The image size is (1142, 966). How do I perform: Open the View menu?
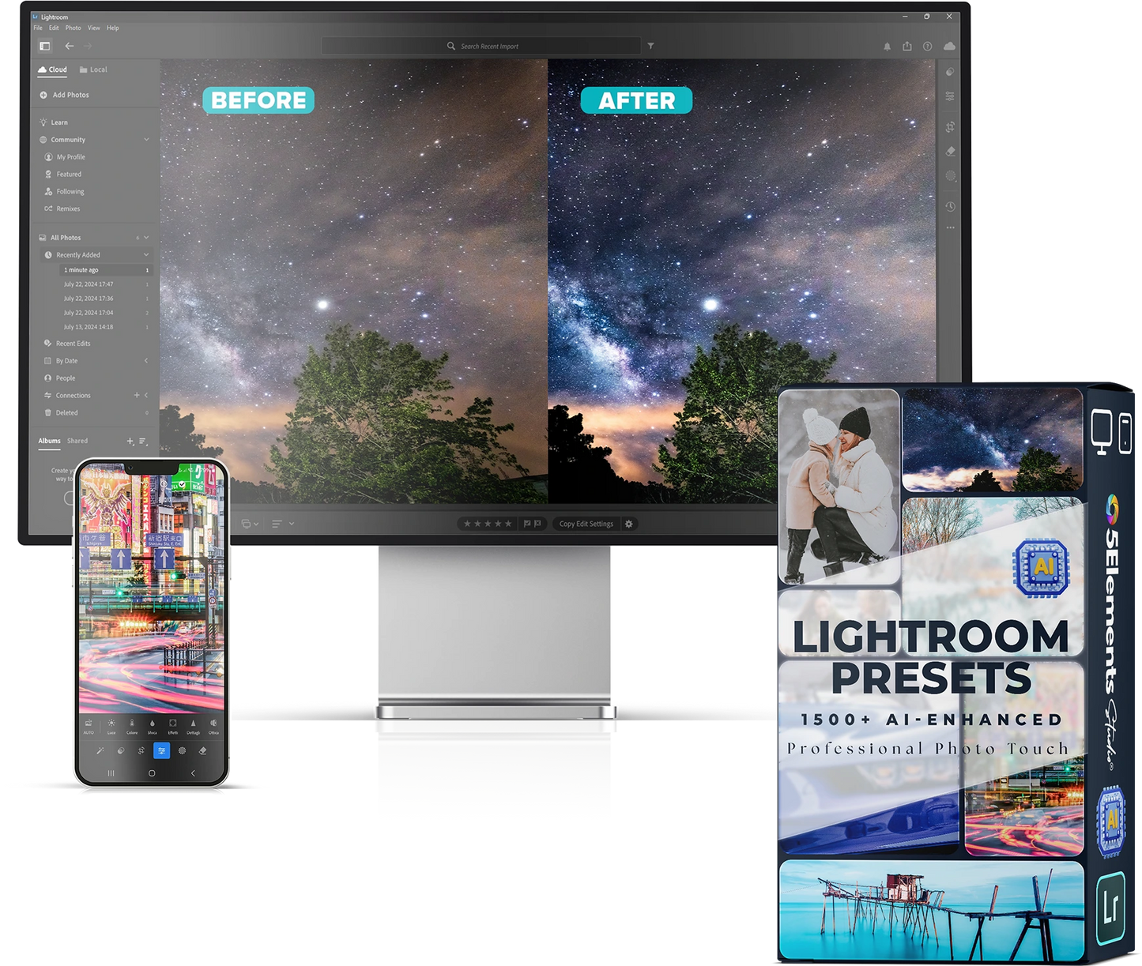[x=94, y=28]
